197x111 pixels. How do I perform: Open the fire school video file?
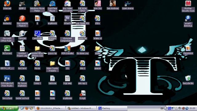[x=7, y=95]
